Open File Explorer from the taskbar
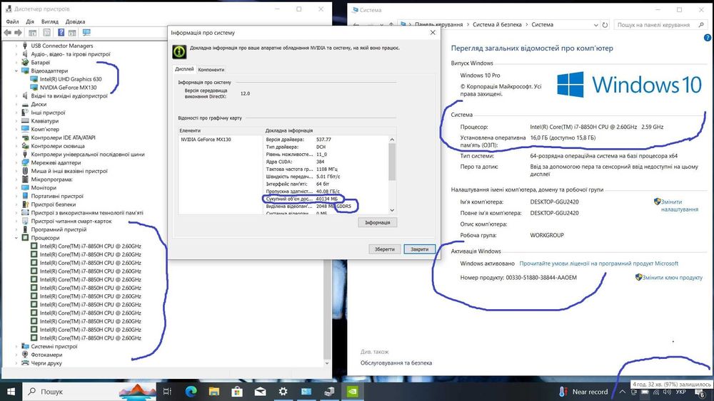Screen dimensions: 714x401 pos(213,392)
